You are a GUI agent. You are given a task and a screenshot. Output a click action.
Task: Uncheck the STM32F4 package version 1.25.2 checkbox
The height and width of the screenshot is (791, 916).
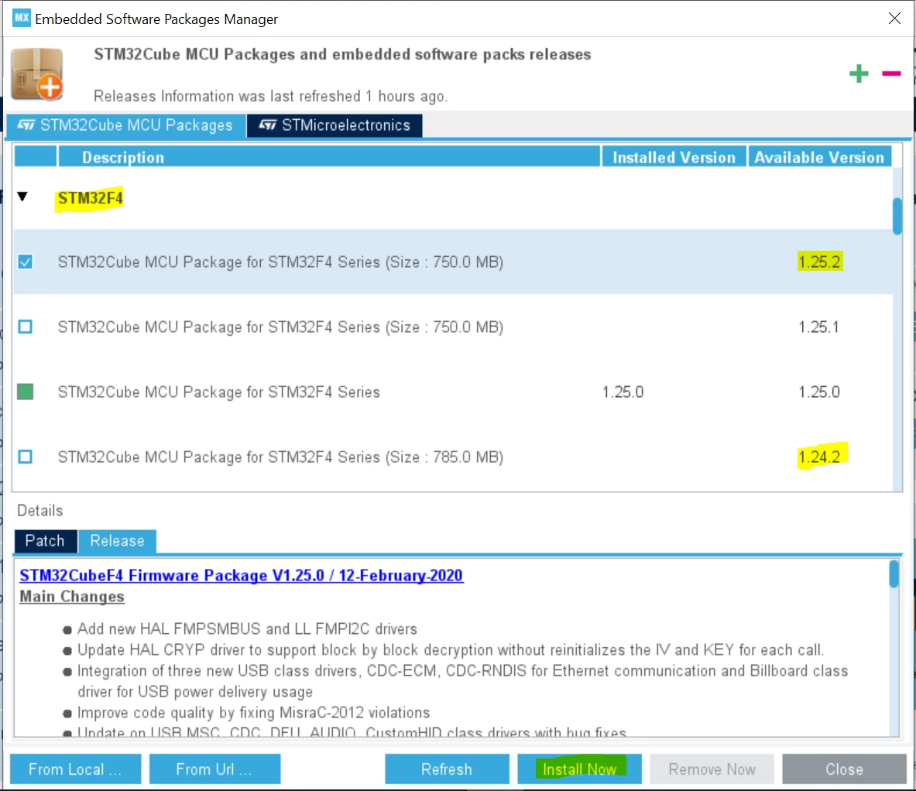coord(25,262)
